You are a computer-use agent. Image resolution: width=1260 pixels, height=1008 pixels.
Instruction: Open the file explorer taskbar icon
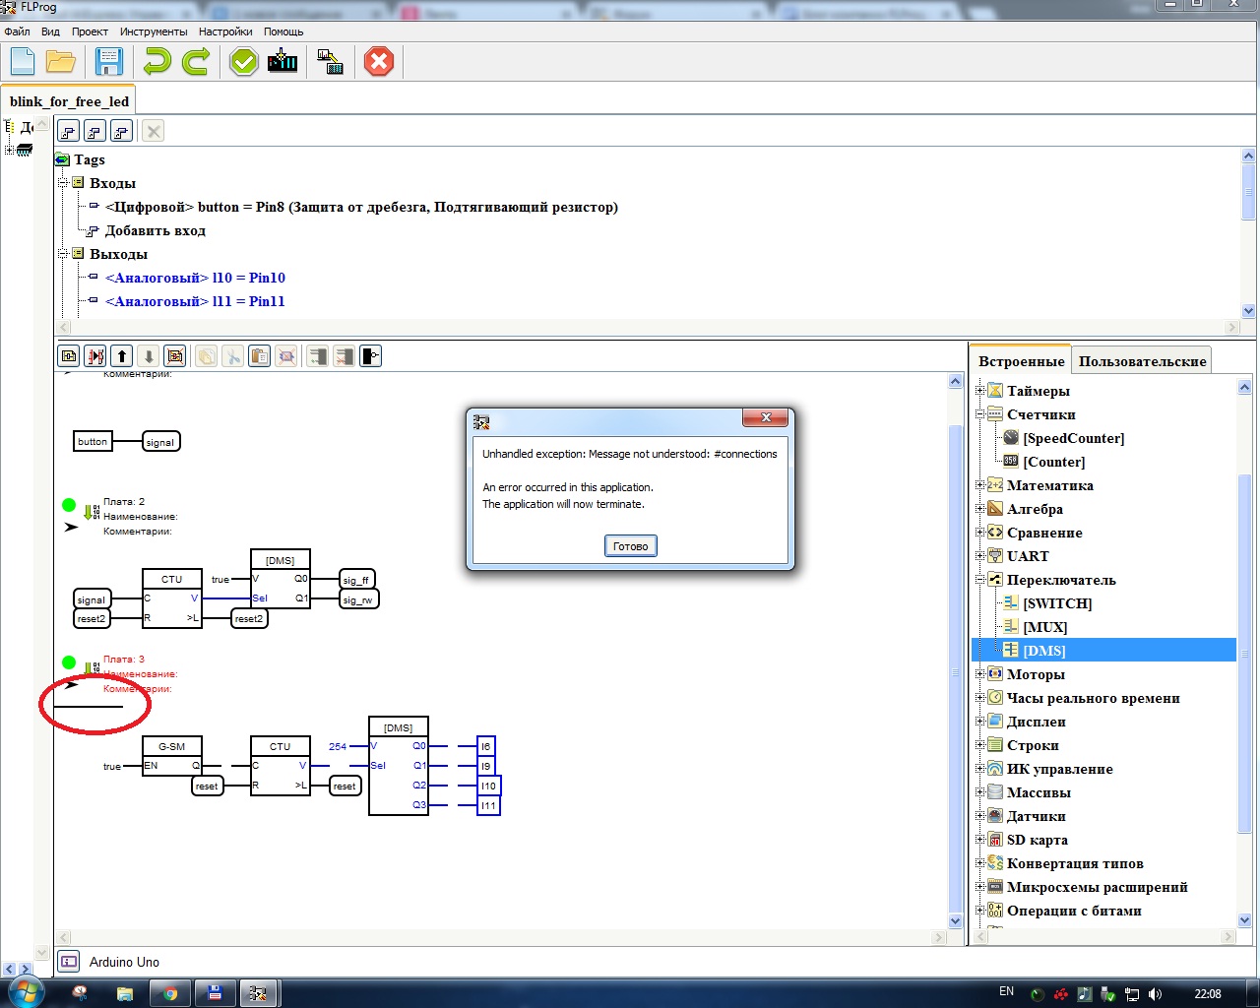[125, 993]
